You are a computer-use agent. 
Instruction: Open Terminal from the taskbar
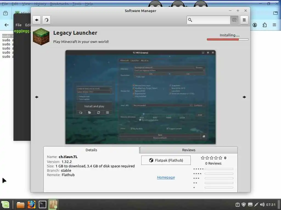pos(43,205)
